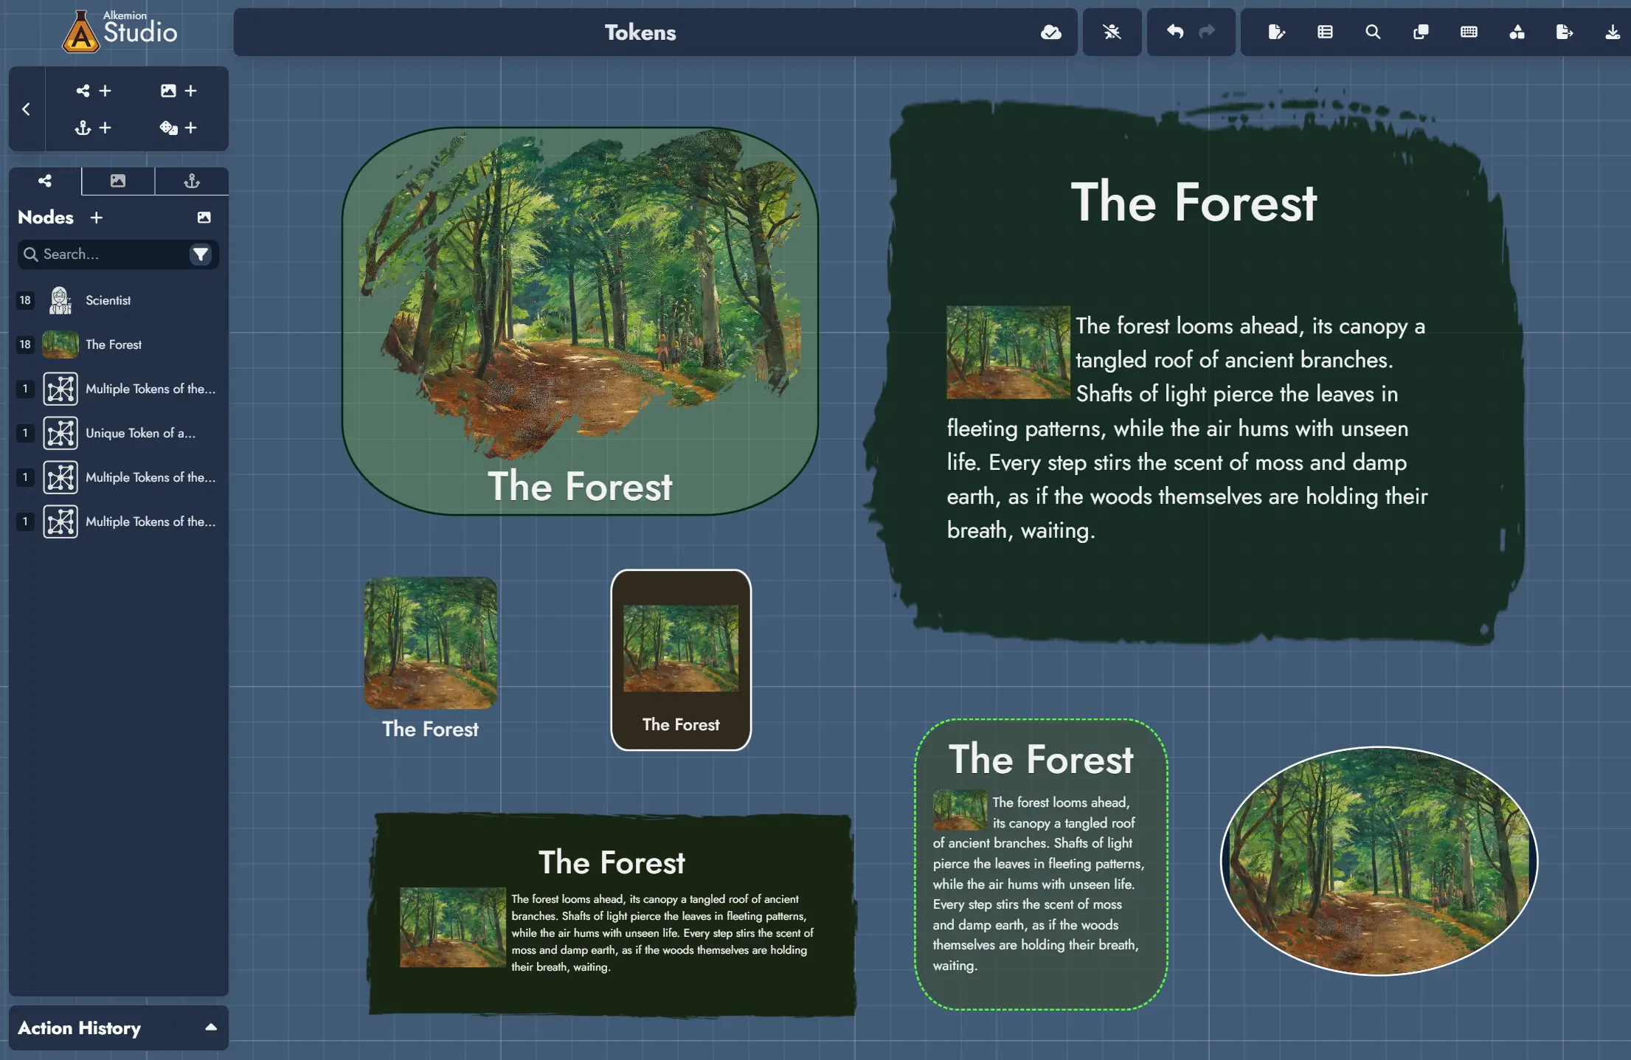Click the plus next to Nodes
The width and height of the screenshot is (1631, 1060).
(96, 218)
